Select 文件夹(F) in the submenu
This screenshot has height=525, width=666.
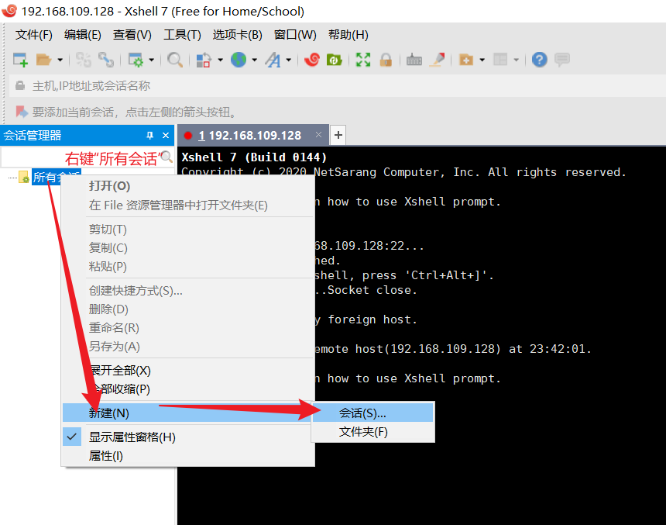(x=372, y=432)
